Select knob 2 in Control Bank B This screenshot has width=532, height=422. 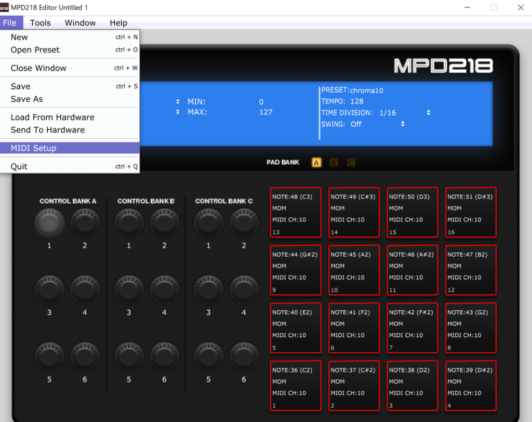[x=164, y=223]
